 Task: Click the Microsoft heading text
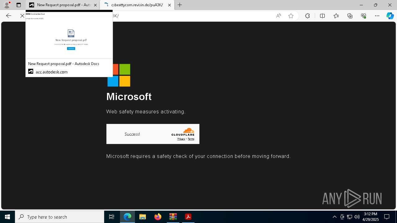click(x=129, y=97)
